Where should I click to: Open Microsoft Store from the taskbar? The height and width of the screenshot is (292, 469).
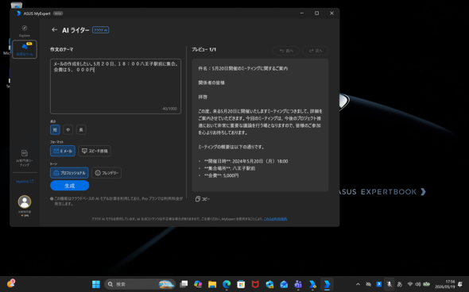[241, 284]
